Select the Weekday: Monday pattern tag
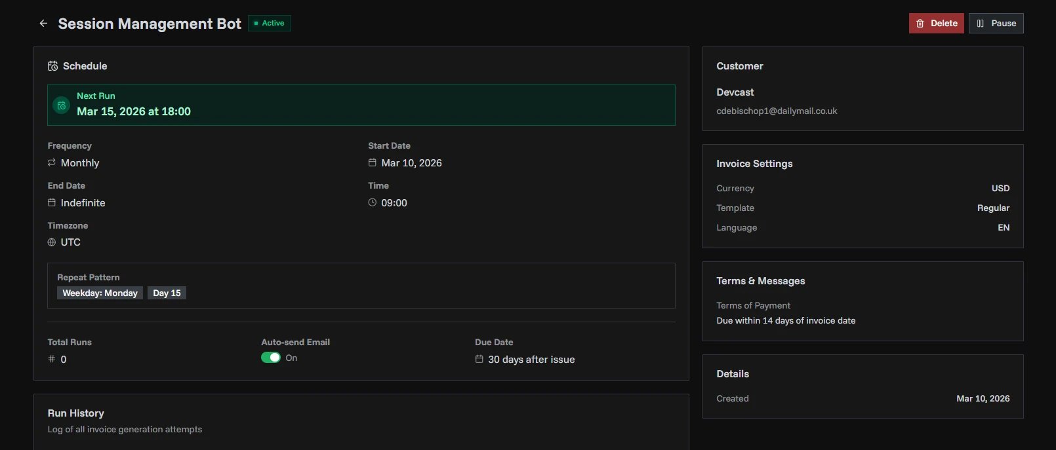This screenshot has height=450, width=1056. 100,293
